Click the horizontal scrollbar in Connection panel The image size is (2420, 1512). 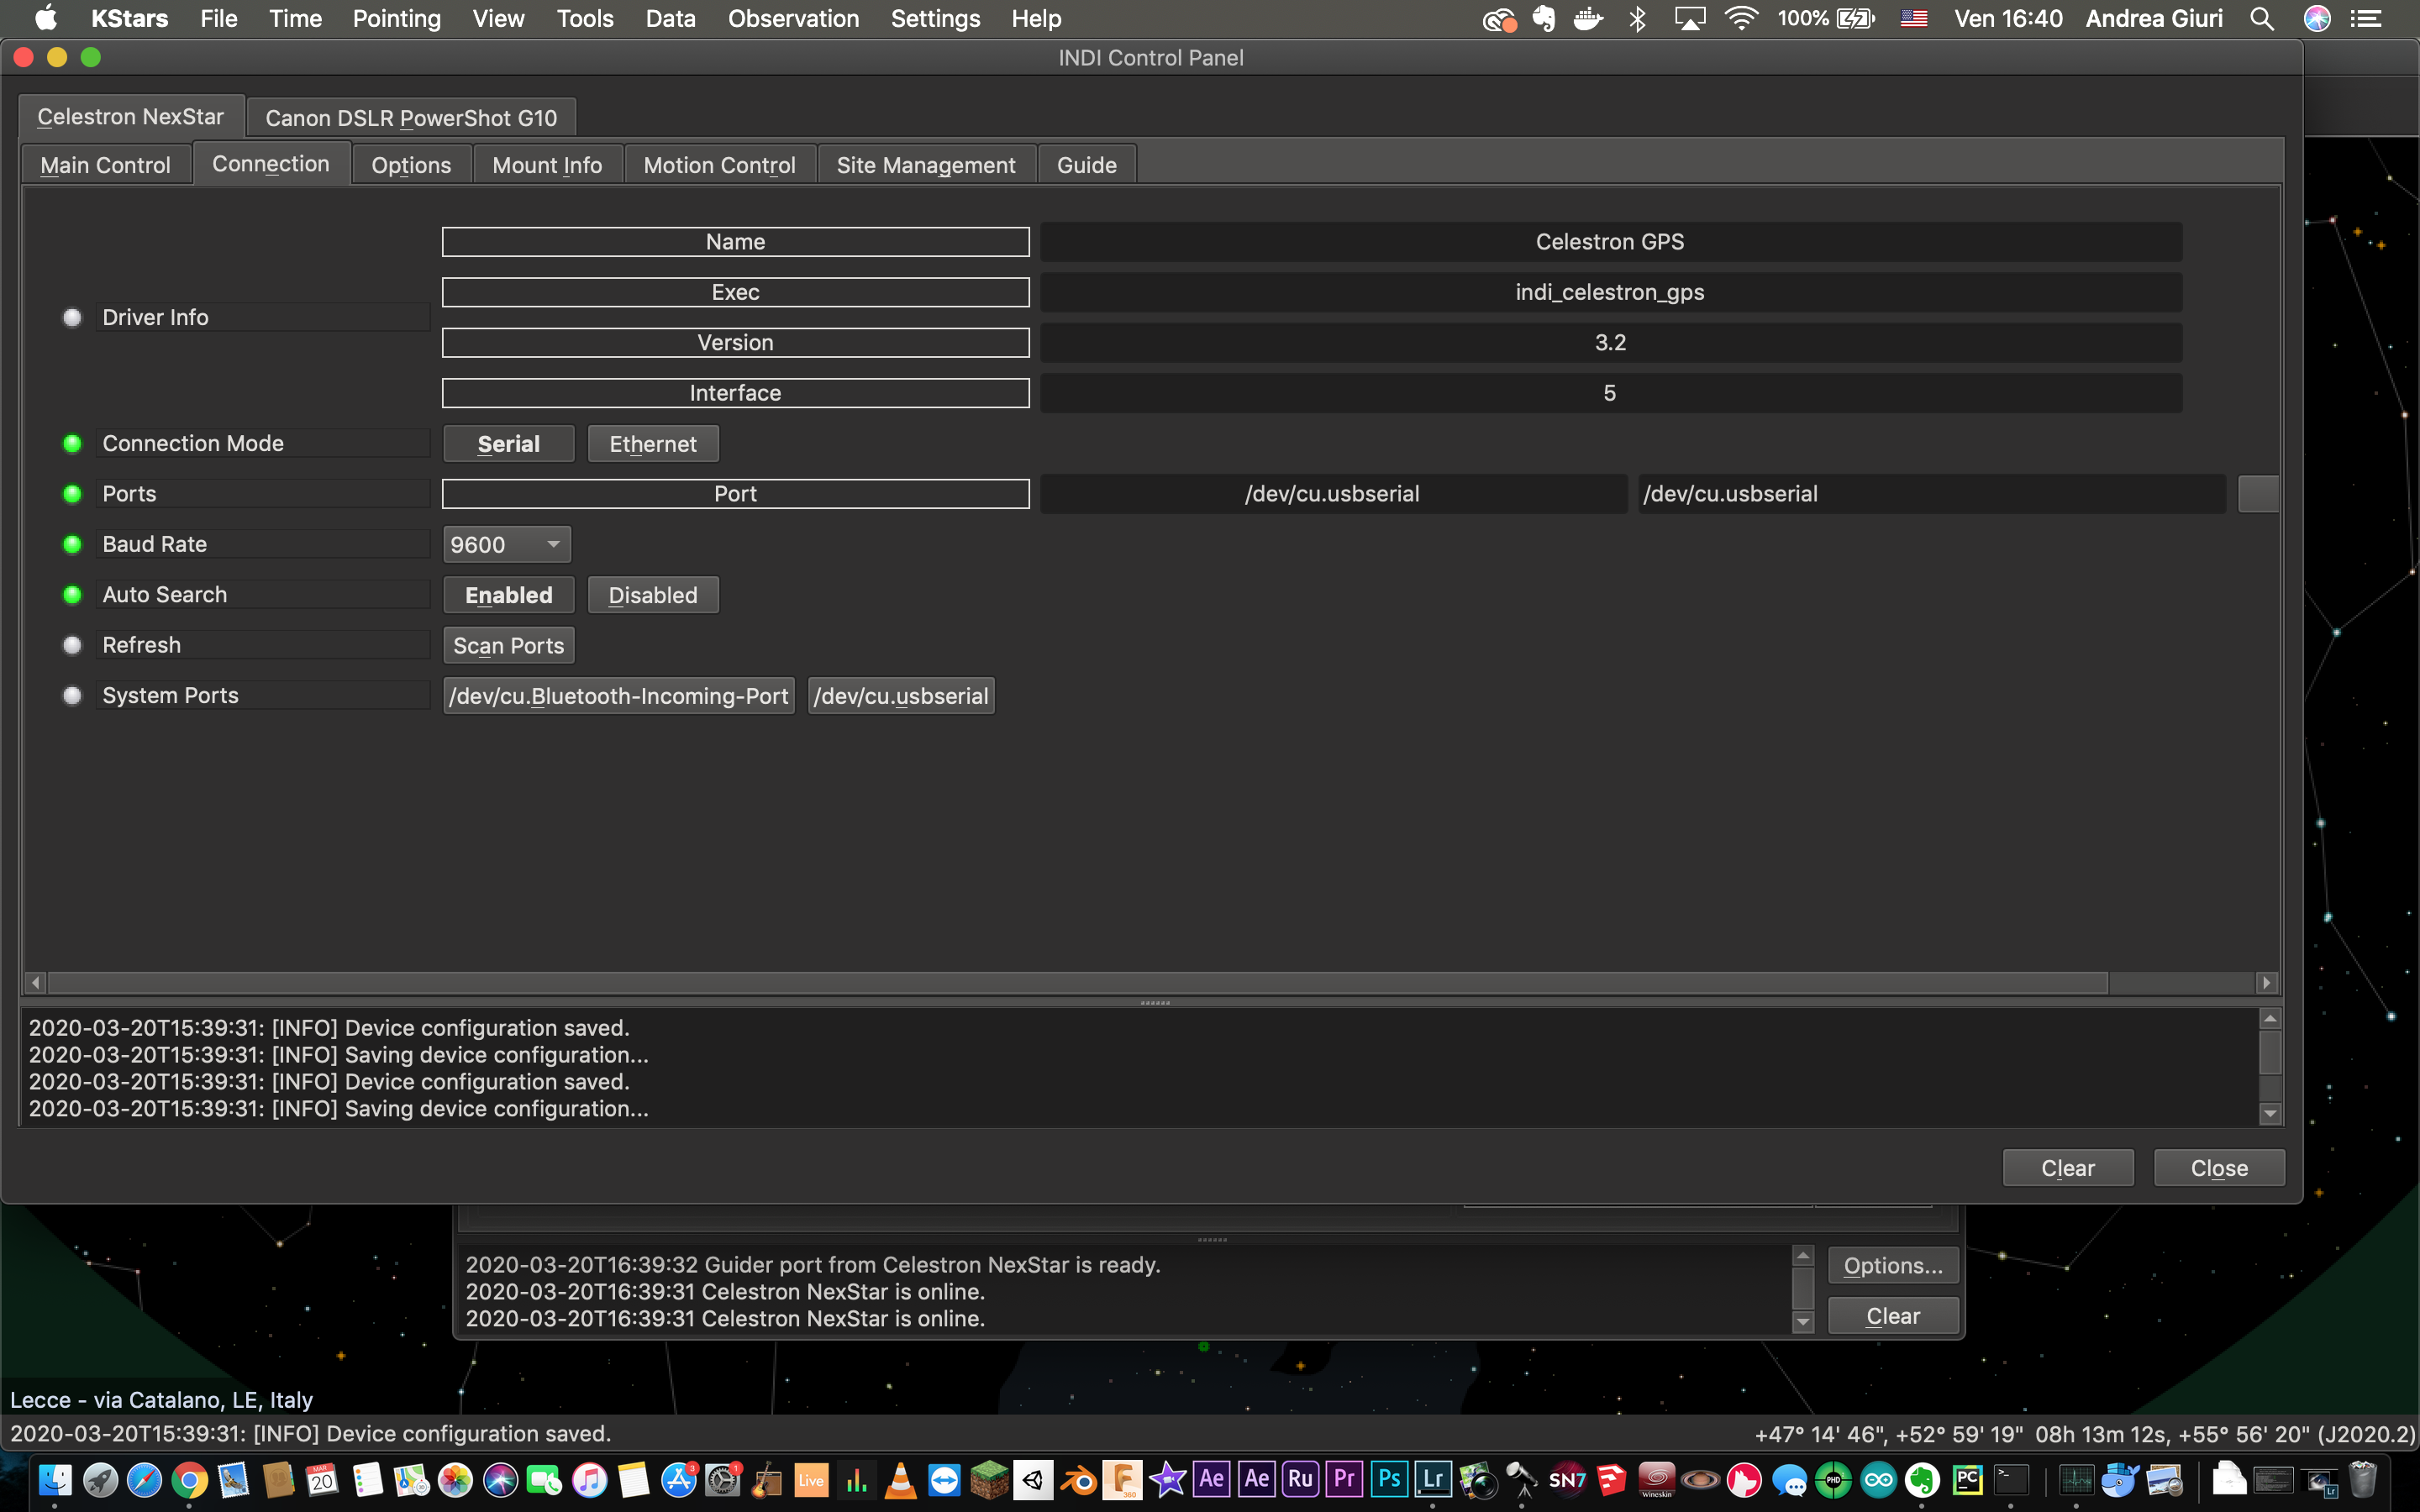[x=1078, y=983]
